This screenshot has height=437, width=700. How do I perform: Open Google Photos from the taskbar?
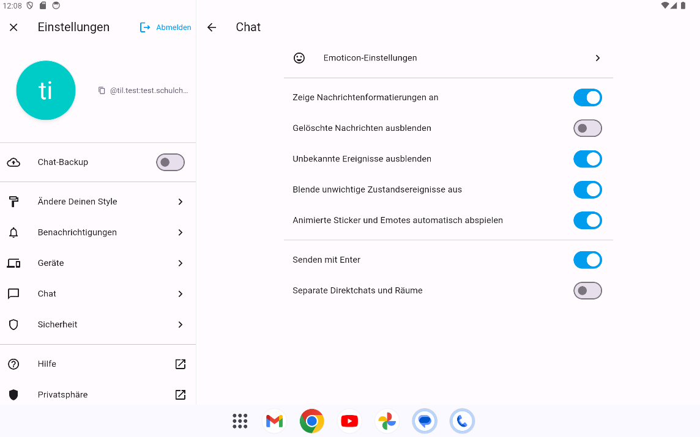pyautogui.click(x=387, y=421)
